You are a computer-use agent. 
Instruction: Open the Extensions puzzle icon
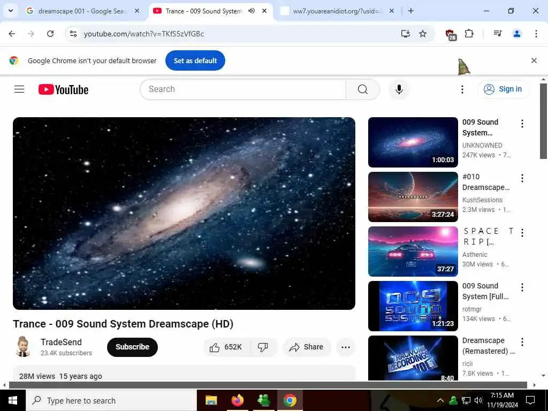[x=469, y=34]
